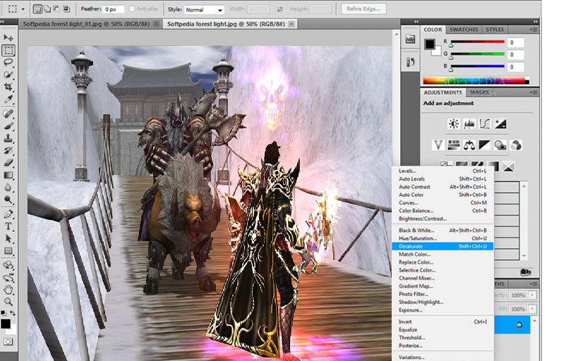Select the Clone Stamp tool

[8, 138]
